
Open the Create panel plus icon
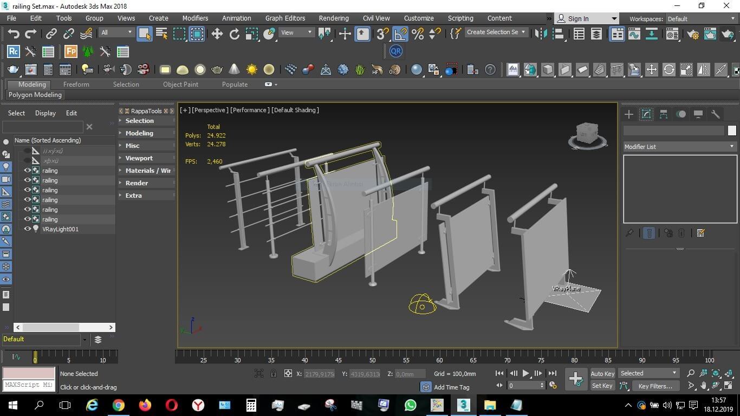tap(628, 114)
